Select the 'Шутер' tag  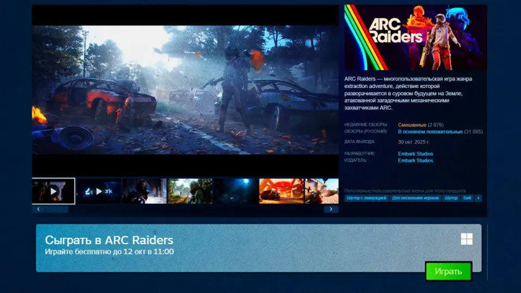click(x=451, y=198)
